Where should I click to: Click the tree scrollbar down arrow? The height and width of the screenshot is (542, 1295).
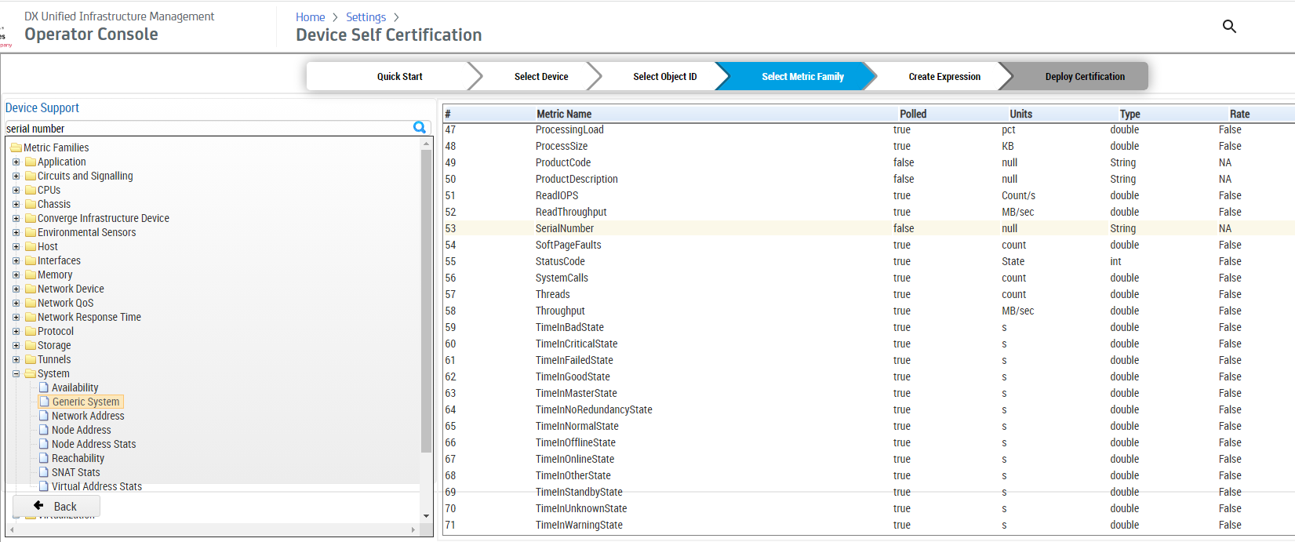coord(426,515)
